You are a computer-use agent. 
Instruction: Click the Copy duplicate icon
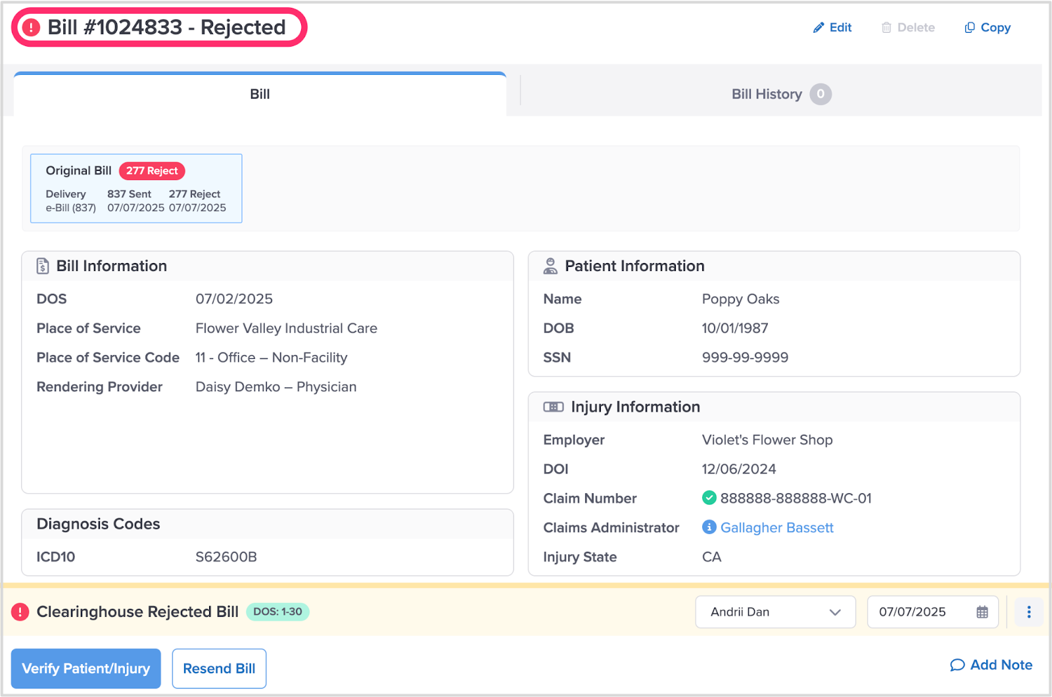tap(969, 28)
